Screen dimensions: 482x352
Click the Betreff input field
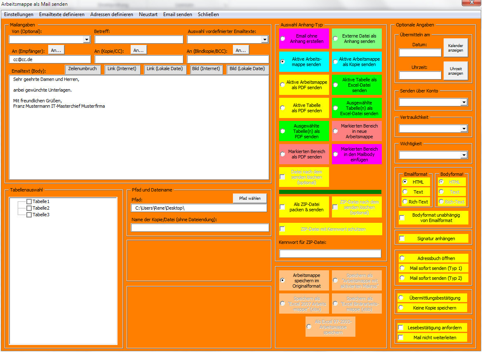click(139, 39)
